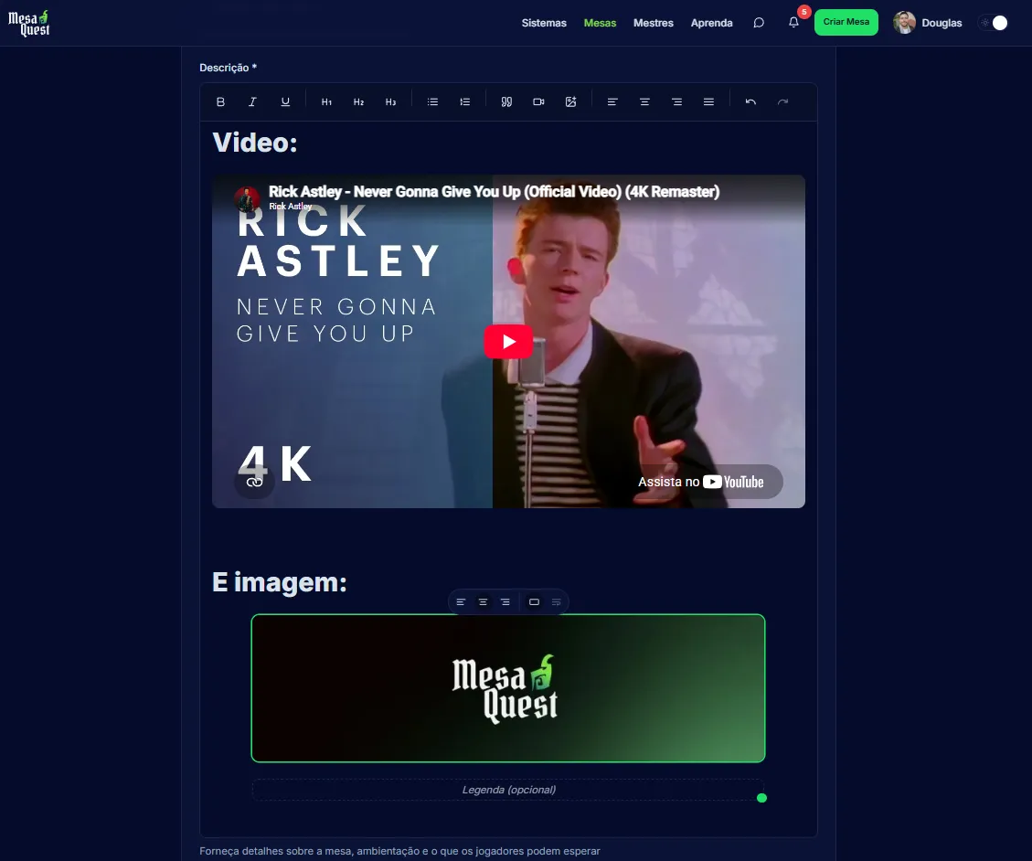Click the video link icon on the embed
This screenshot has height=861, width=1032.
pos(255,482)
